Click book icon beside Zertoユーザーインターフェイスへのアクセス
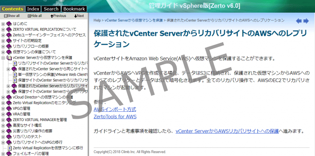 tap(9, 35)
